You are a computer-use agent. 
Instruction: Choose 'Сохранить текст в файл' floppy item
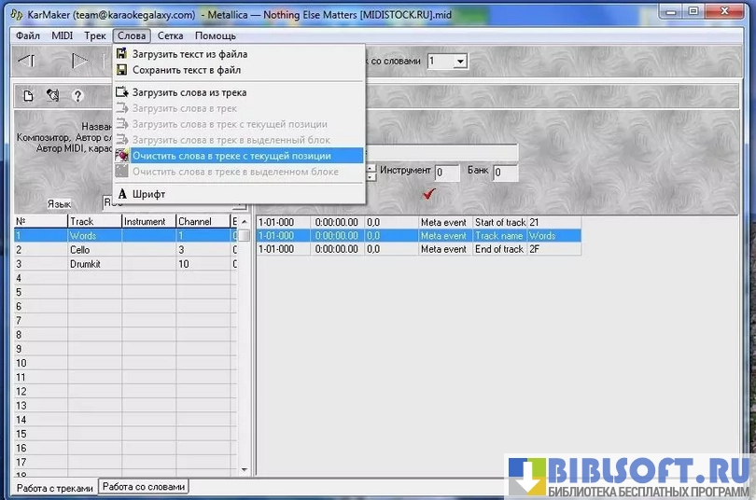(x=187, y=70)
